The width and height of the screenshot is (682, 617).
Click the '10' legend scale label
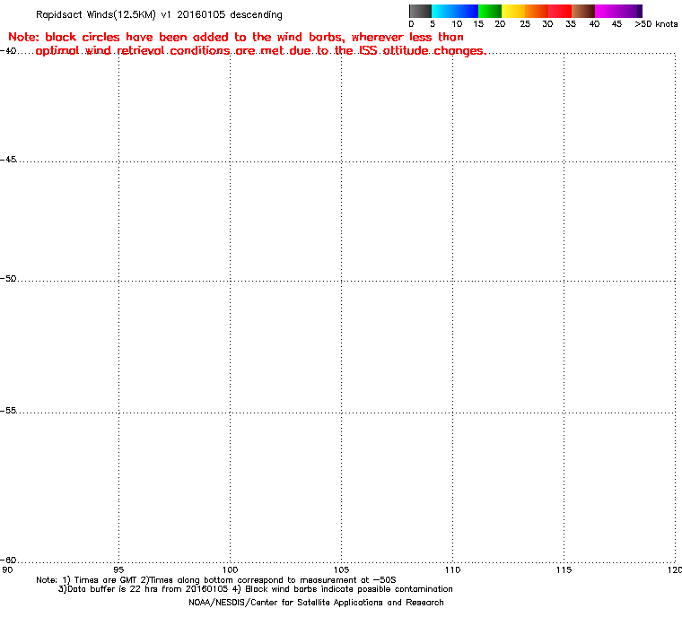point(457,24)
